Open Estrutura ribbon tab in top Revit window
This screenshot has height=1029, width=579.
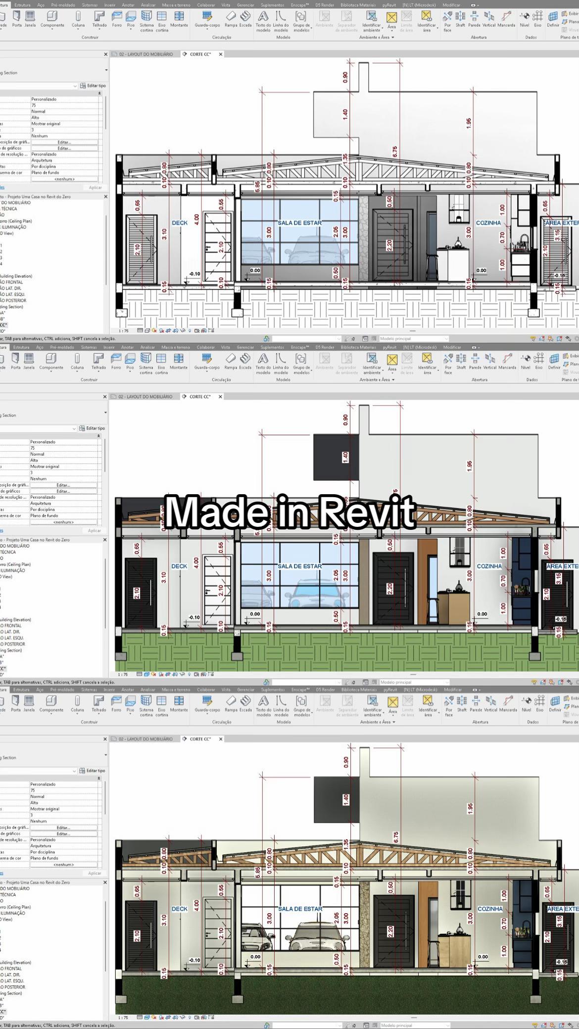pyautogui.click(x=22, y=5)
